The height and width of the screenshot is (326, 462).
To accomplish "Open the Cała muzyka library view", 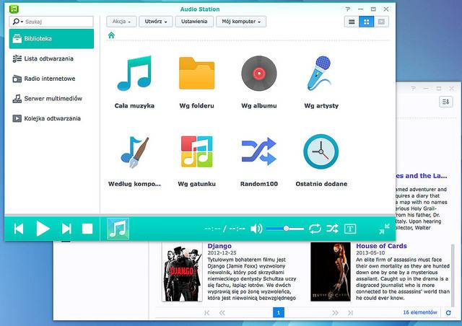I will click(134, 81).
